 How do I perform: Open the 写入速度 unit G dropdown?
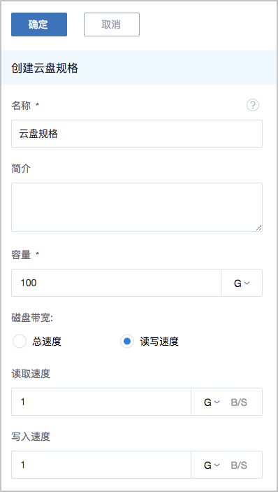point(212,465)
